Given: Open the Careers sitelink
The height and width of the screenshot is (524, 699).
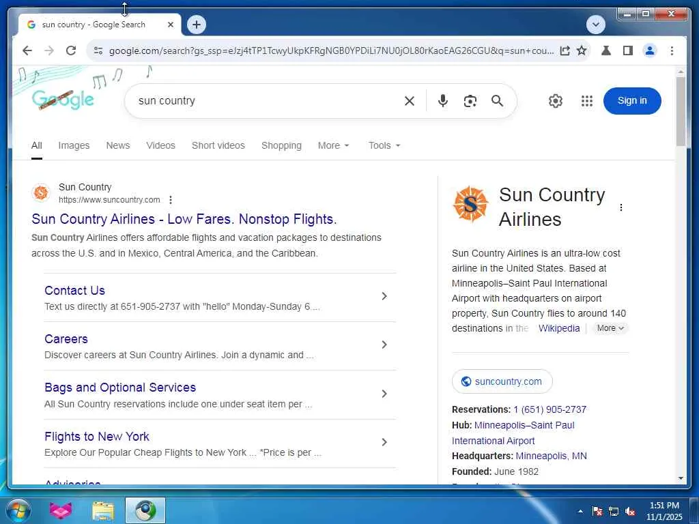Looking at the screenshot, I should 66,339.
